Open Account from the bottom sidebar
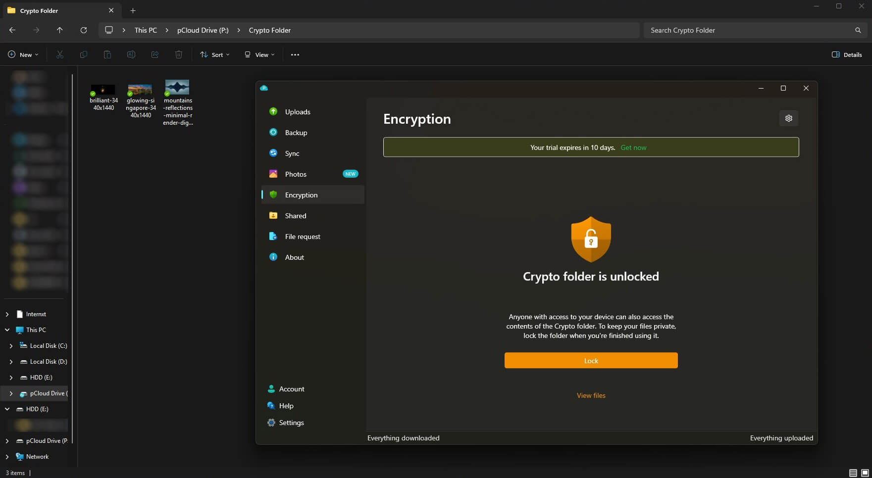872x478 pixels. tap(271, 389)
